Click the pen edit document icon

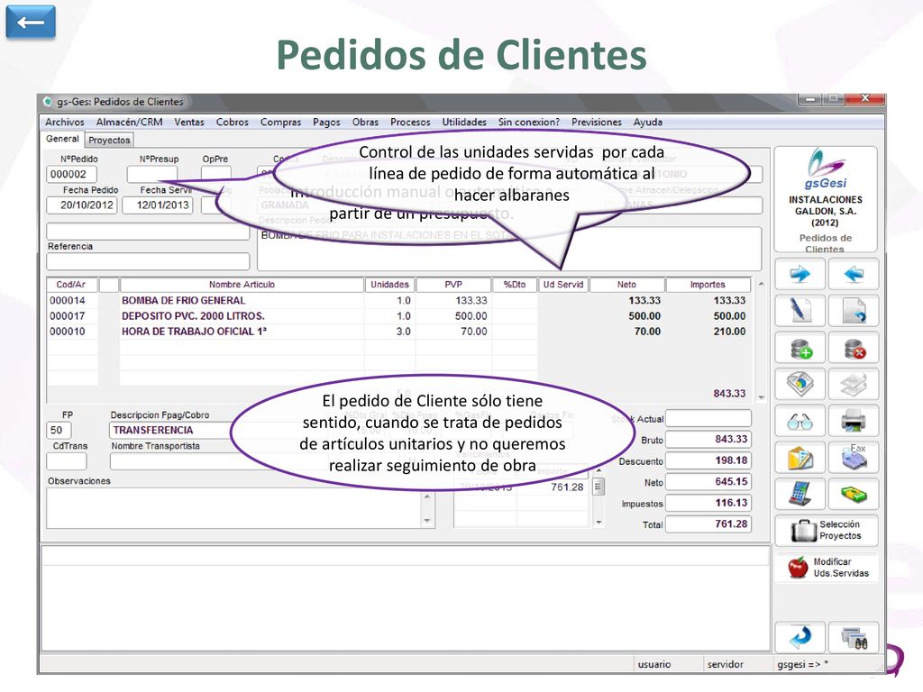(x=800, y=311)
